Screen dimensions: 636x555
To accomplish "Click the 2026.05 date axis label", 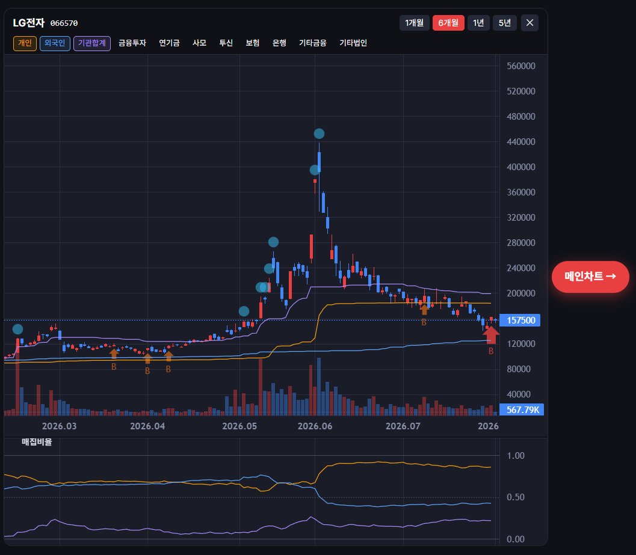I will coord(239,426).
